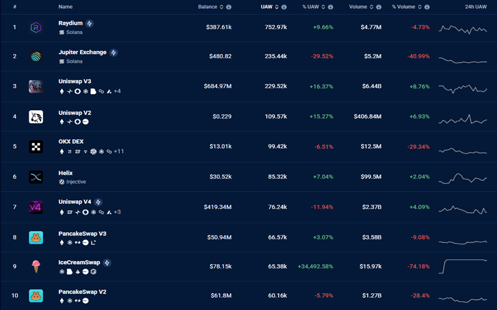Click the % Volume column info icon
The image size is (497, 310).
pyautogui.click(x=427, y=7)
